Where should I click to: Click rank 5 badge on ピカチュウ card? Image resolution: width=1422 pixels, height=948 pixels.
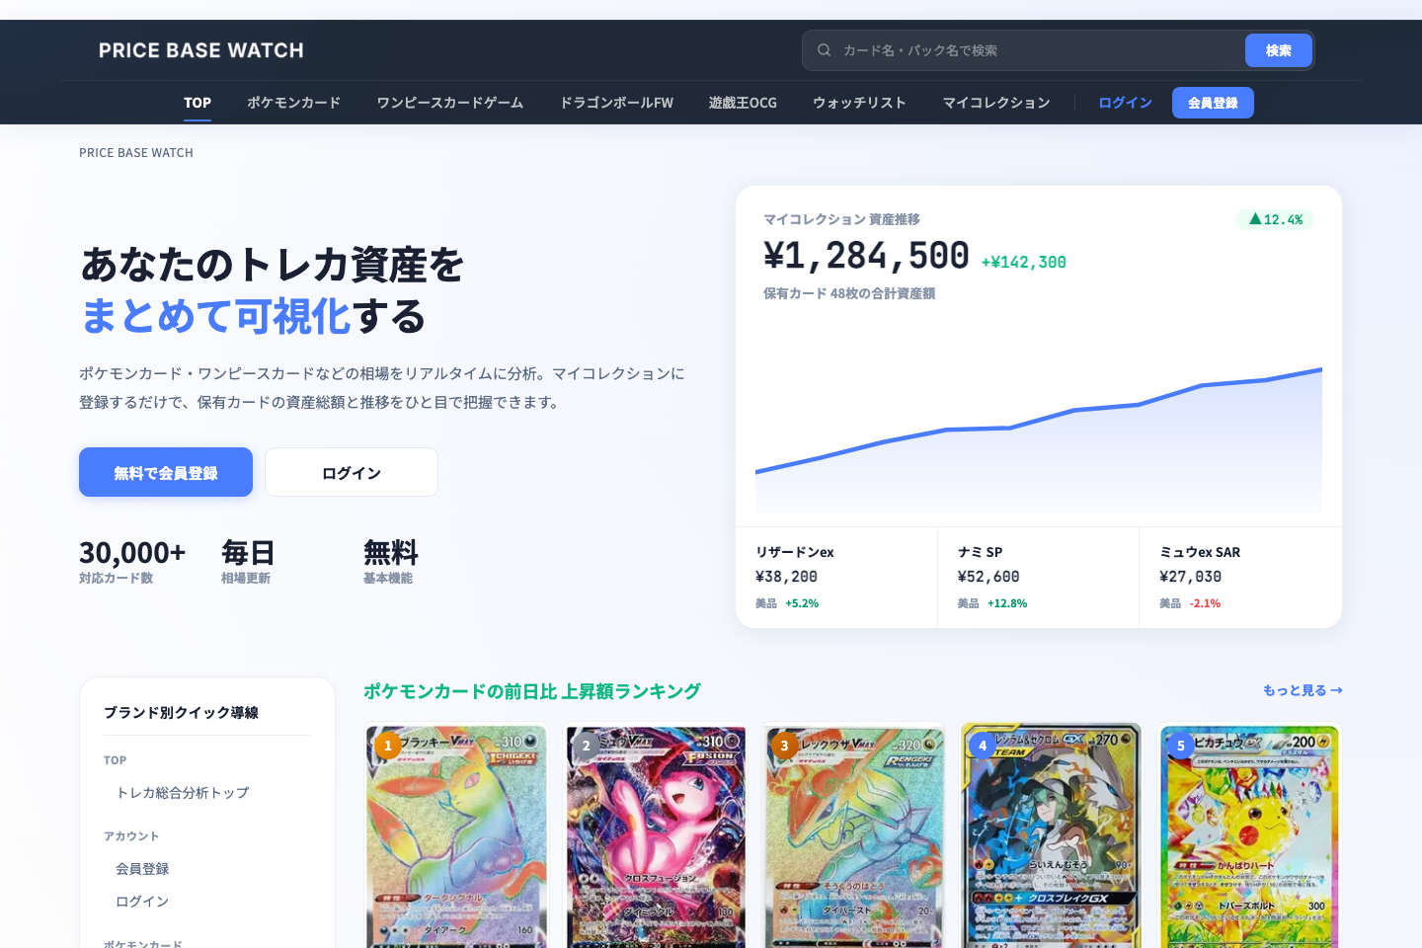coord(1181,746)
